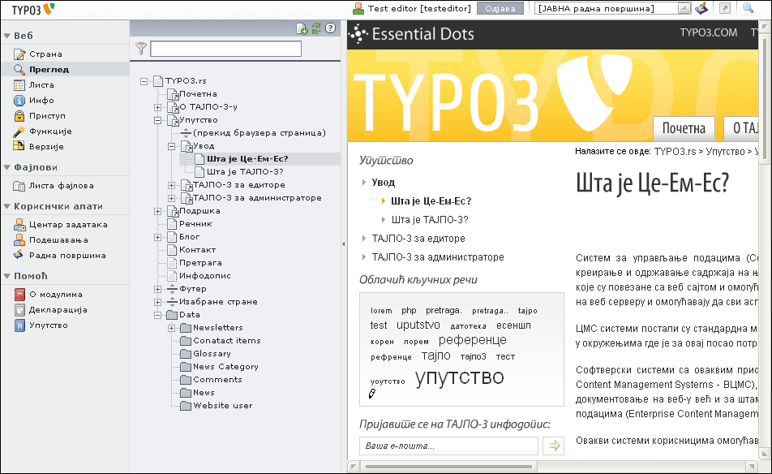Collapse the TYPO3.rs root node
Screen dimensions: 772x474
(x=144, y=81)
